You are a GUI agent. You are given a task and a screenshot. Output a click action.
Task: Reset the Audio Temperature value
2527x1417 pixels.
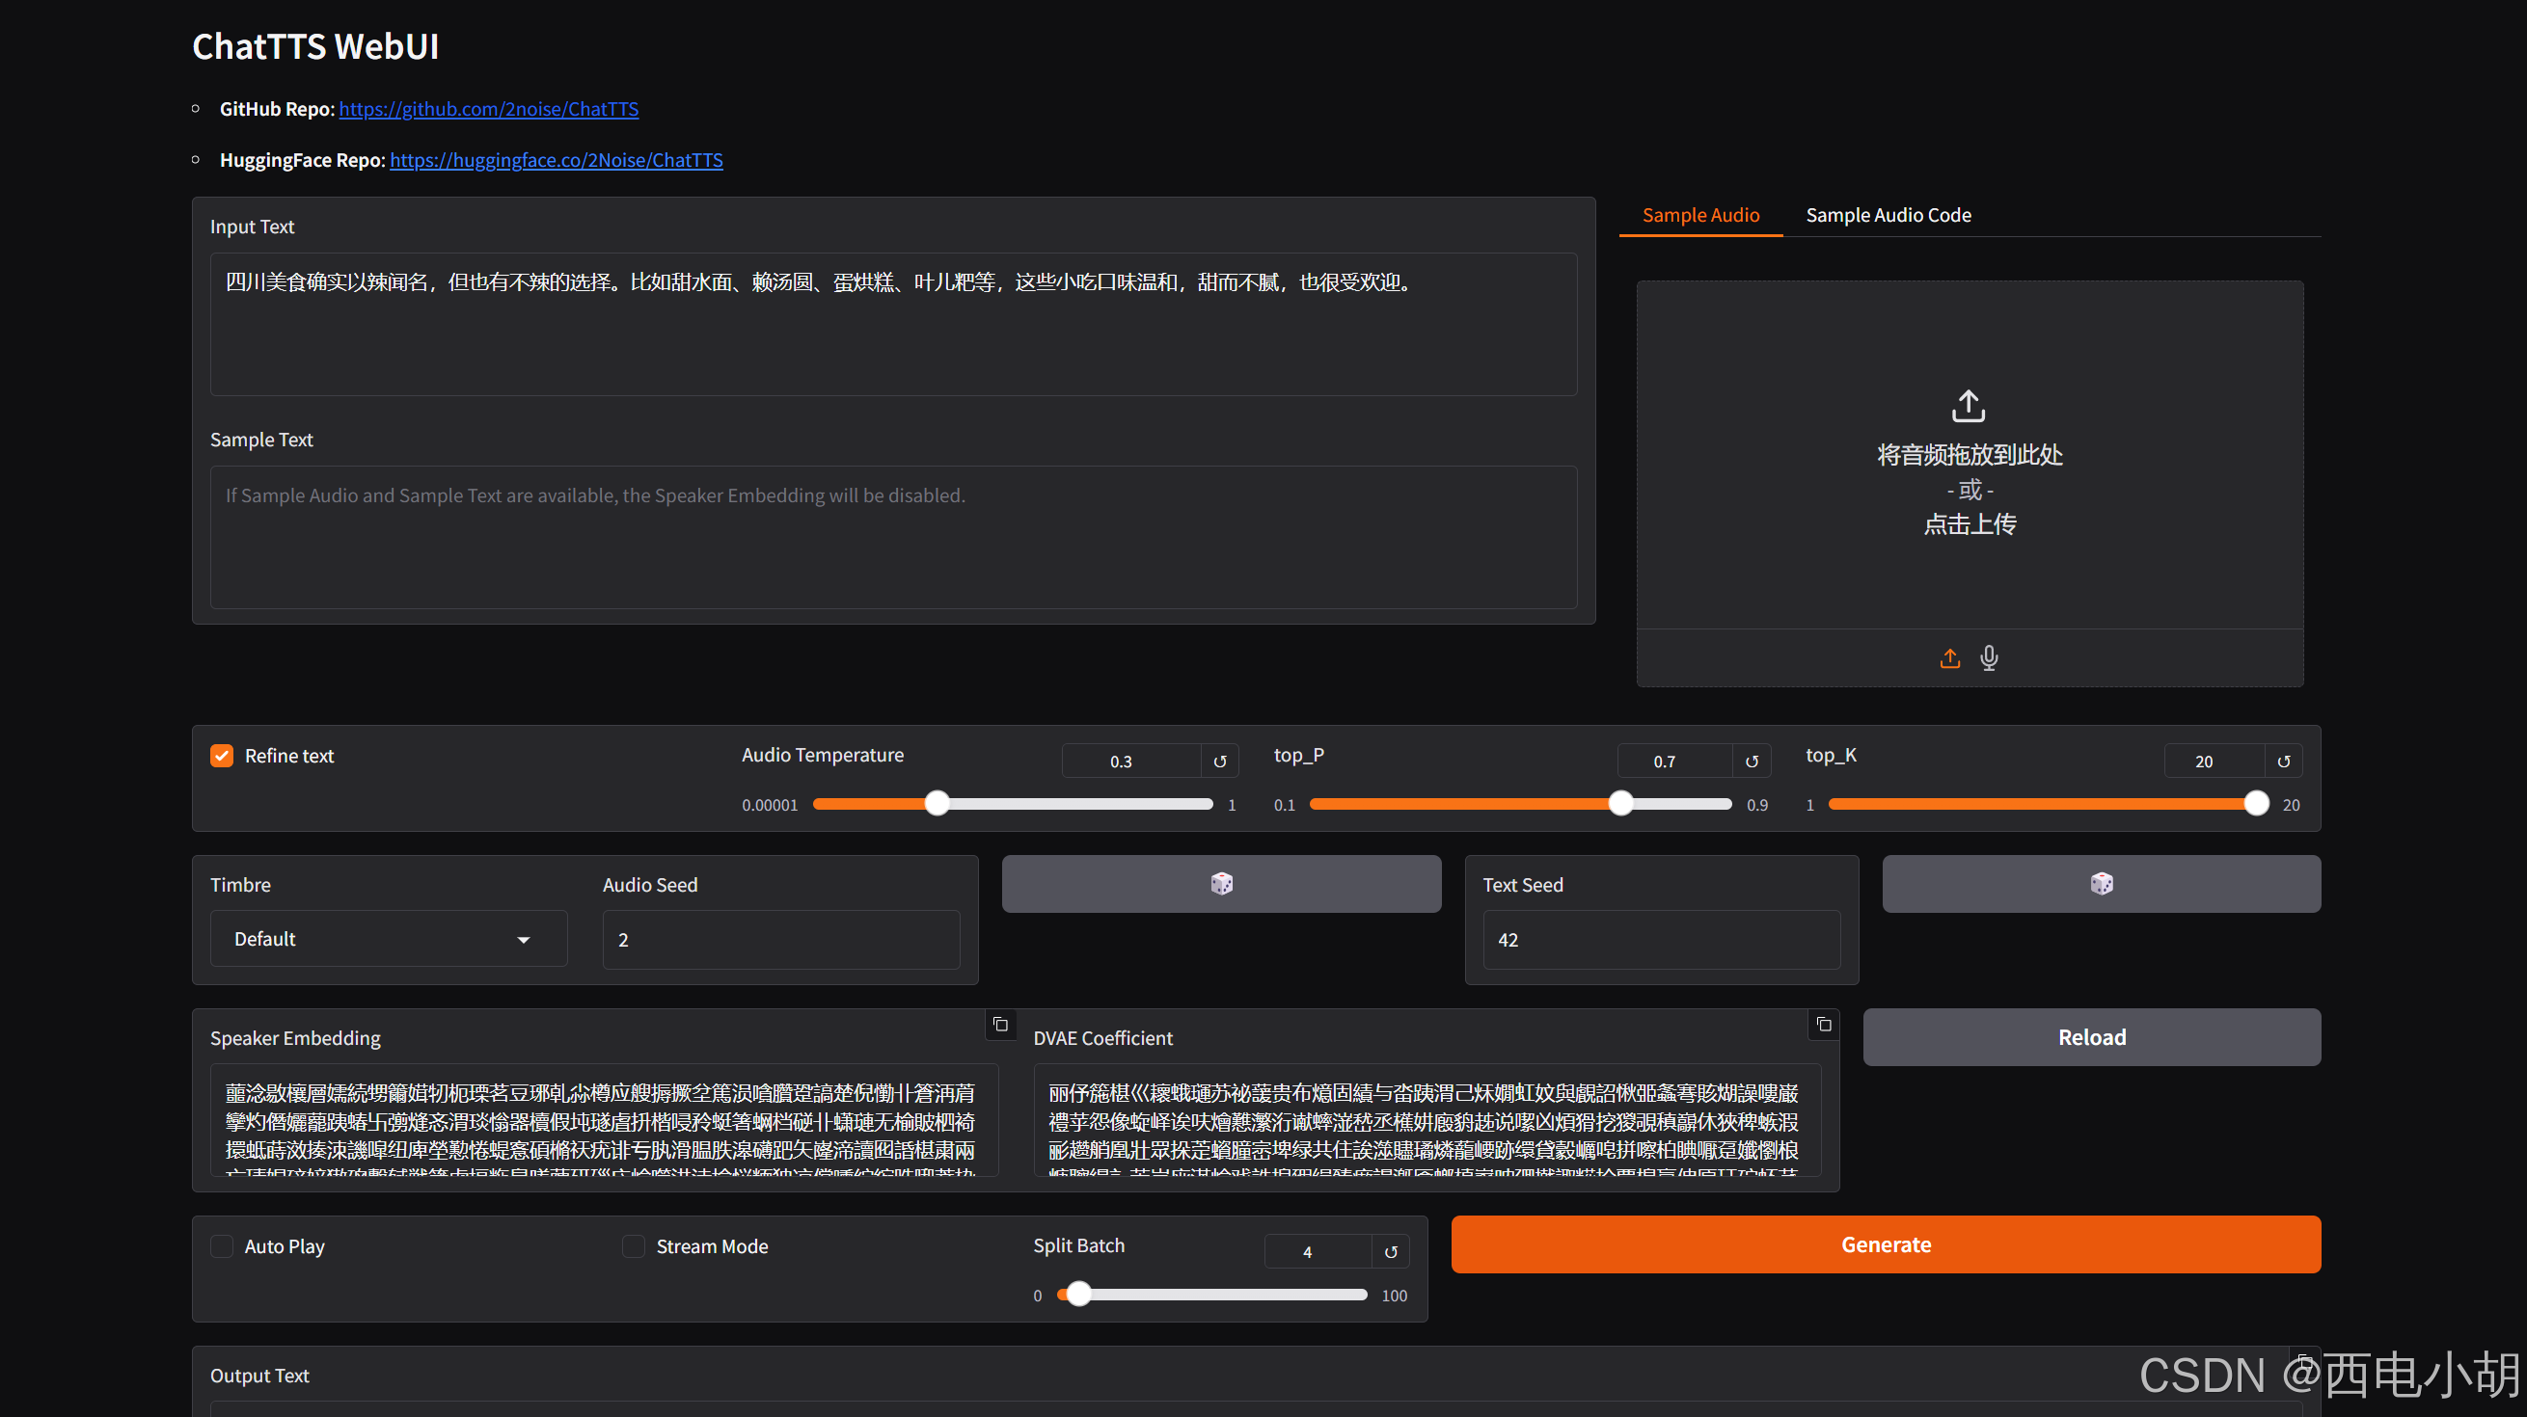(x=1219, y=760)
